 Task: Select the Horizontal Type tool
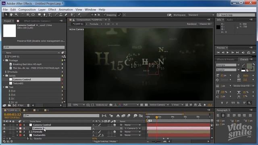coord(50,14)
